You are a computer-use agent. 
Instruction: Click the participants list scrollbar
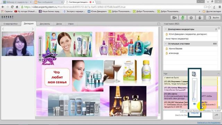(x=219, y=28)
